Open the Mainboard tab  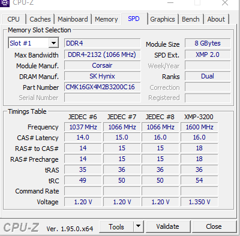73,19
